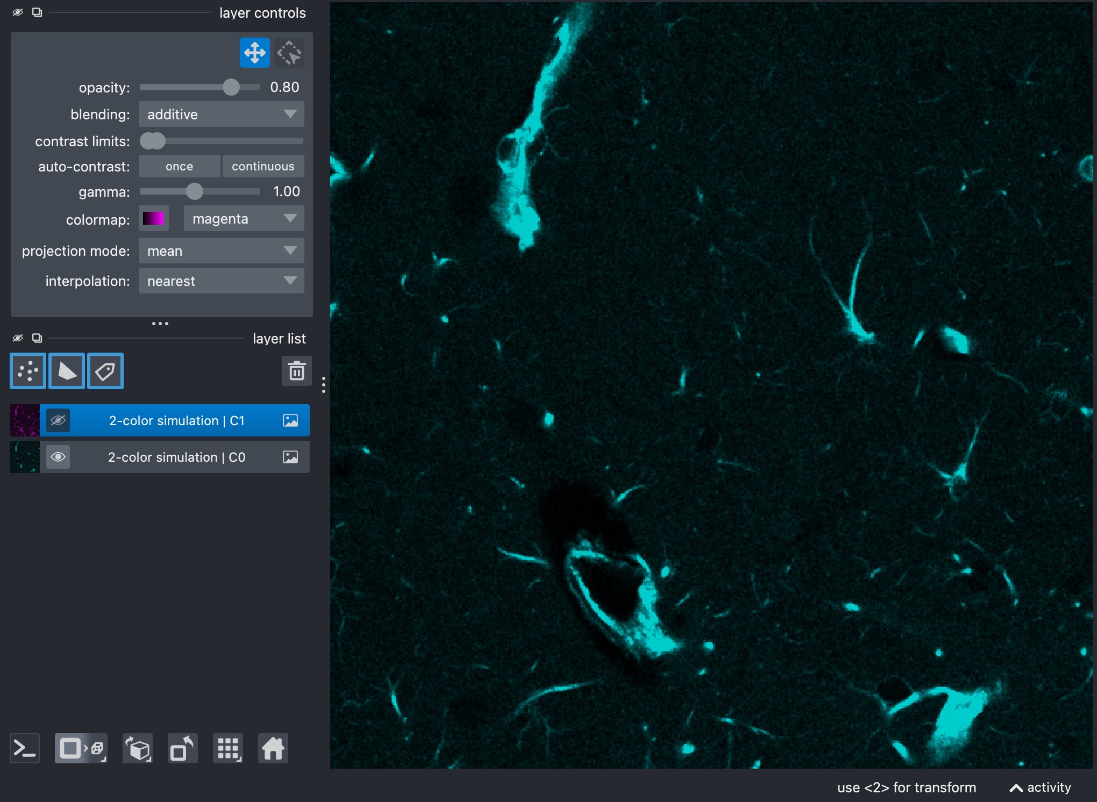Click the C0 layer cyan thumbnail

pyautogui.click(x=25, y=457)
